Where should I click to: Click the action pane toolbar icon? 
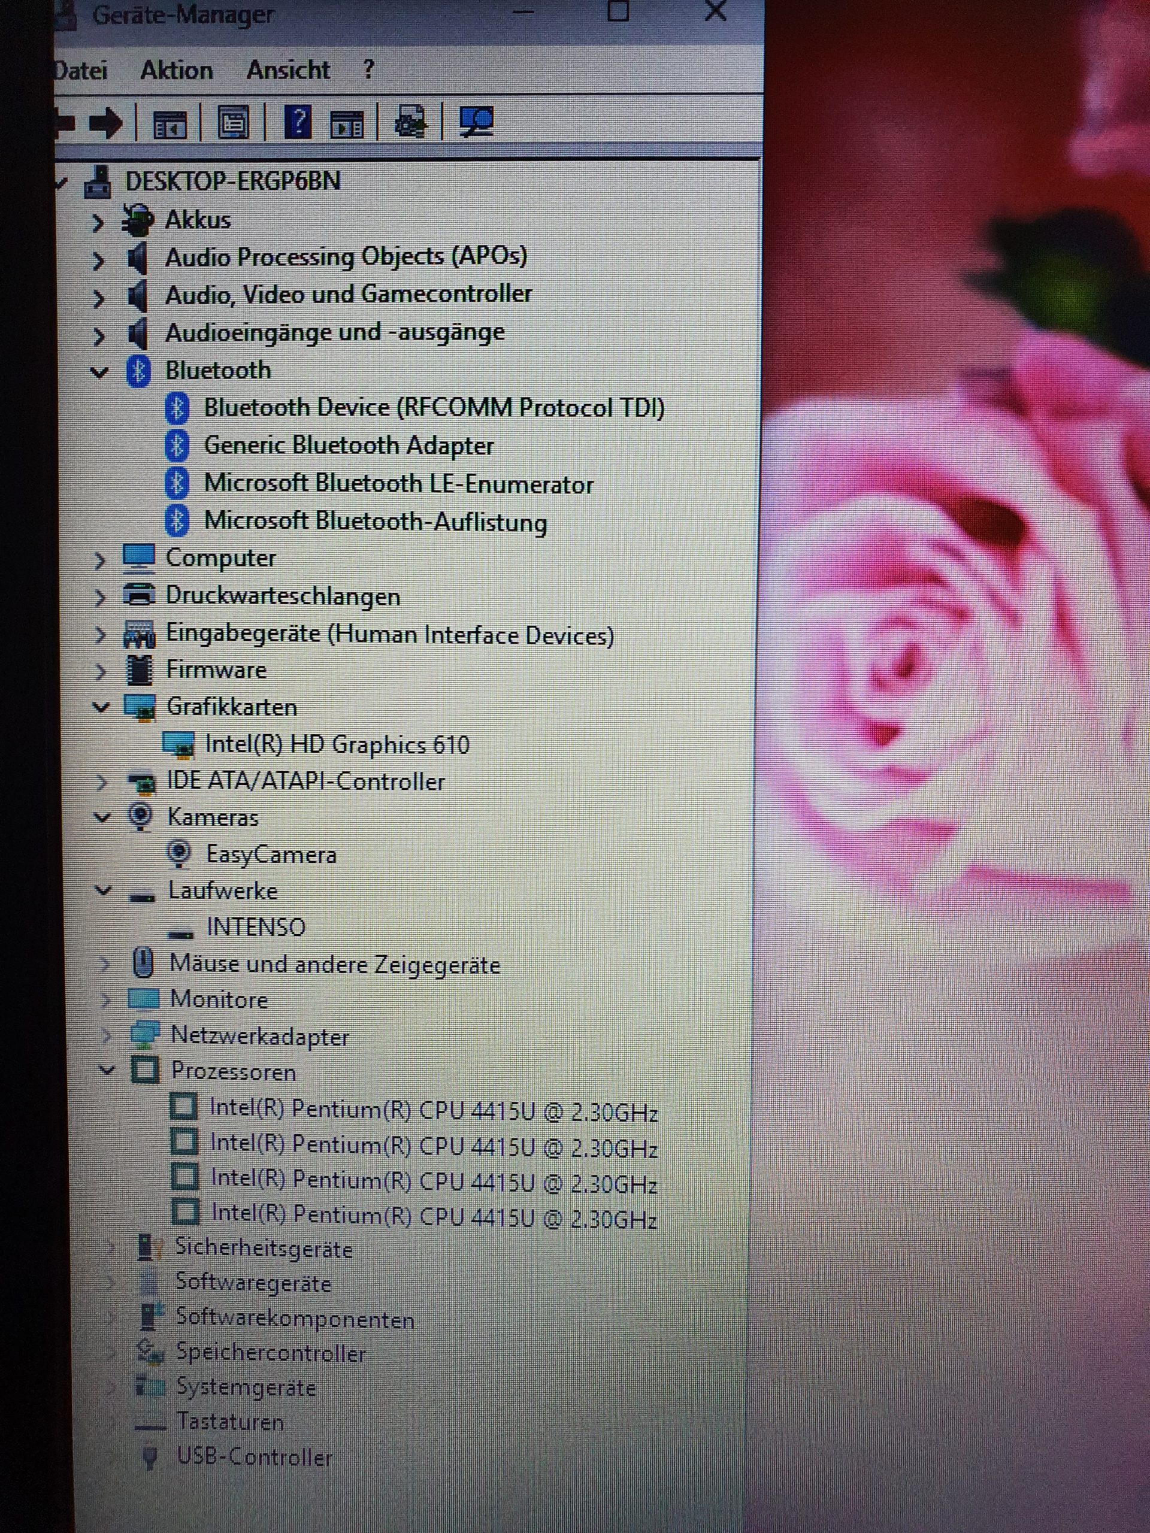tap(347, 124)
